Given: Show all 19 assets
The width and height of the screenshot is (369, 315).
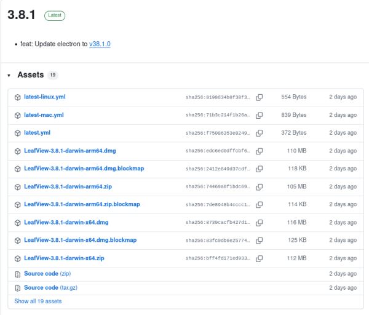Looking at the screenshot, I should click(38, 301).
